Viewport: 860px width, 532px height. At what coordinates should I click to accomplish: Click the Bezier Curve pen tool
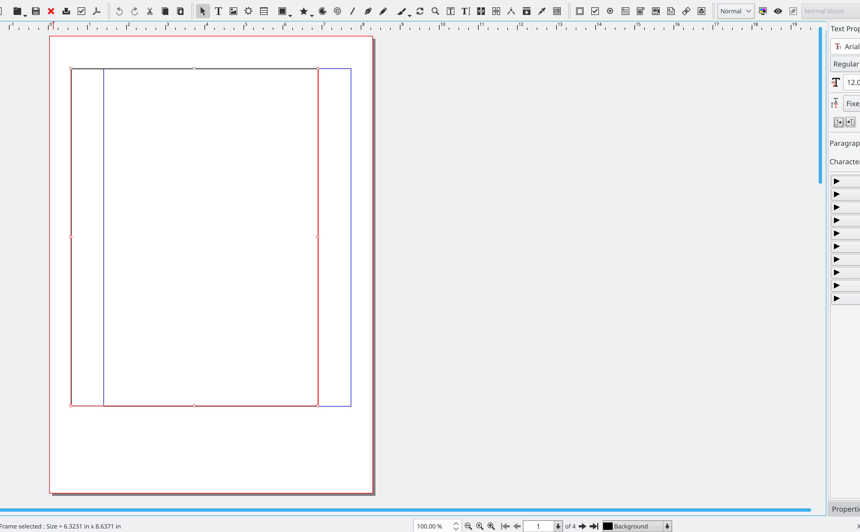368,11
